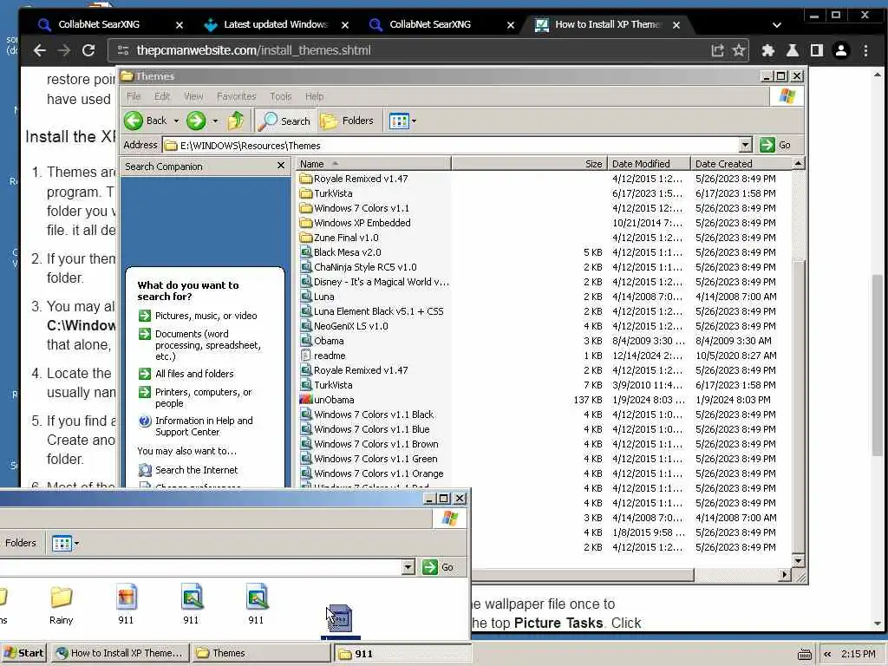Select the Rainy folder in 911 window
The width and height of the screenshot is (888, 666).
62,604
